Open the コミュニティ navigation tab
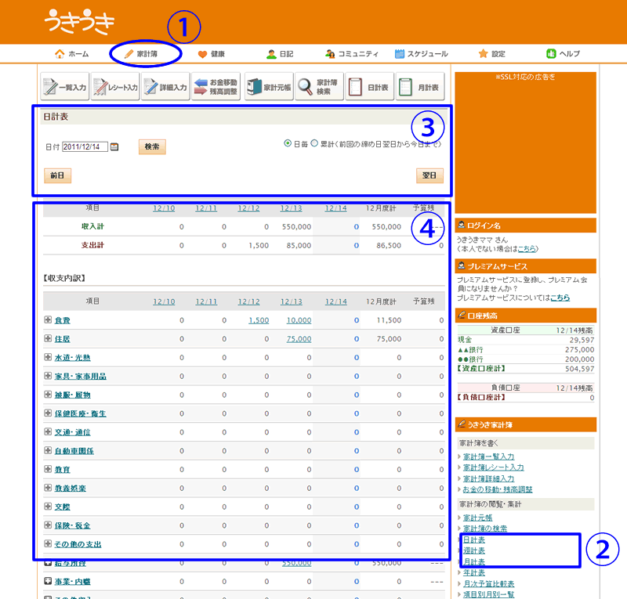627x599 pixels. pyautogui.click(x=351, y=54)
